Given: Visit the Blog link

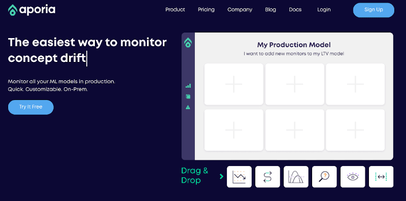Looking at the screenshot, I should 270,10.
